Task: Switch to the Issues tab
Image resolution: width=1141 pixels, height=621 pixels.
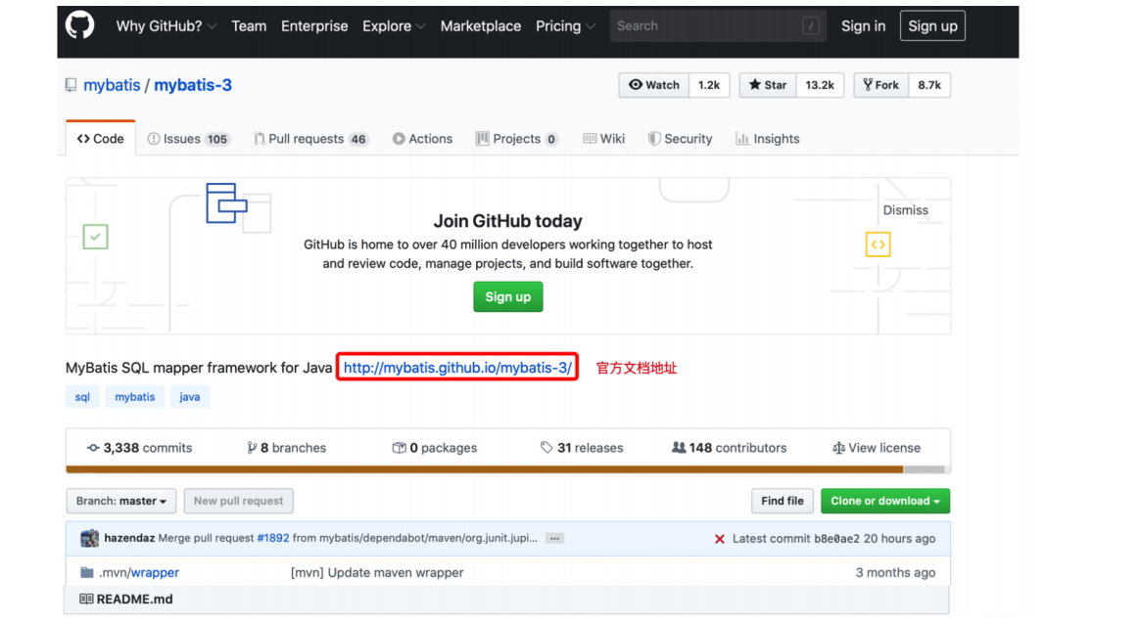Action: click(188, 139)
